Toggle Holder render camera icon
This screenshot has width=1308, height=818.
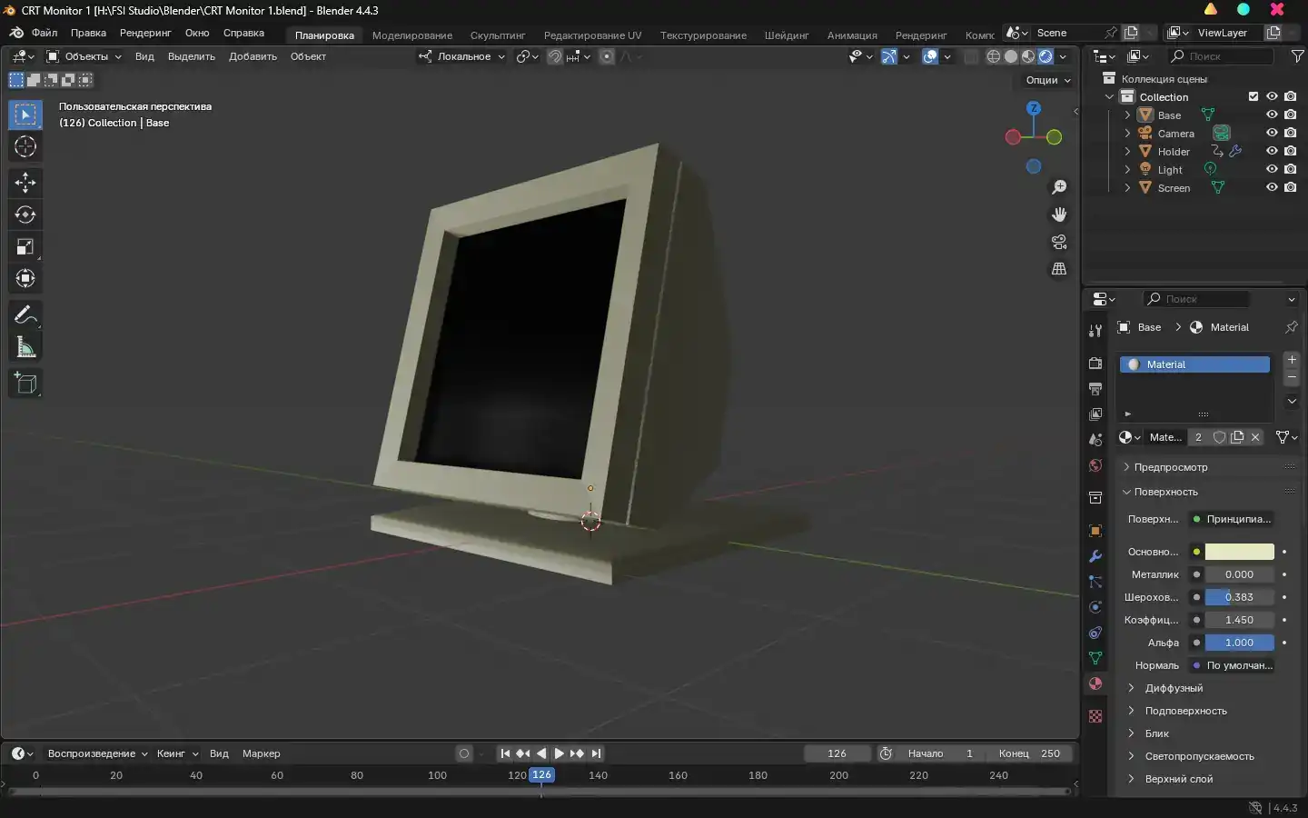click(1290, 151)
